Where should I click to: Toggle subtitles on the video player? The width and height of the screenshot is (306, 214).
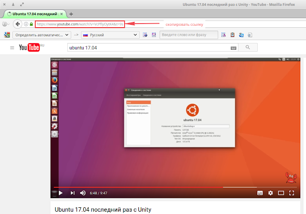[x=260, y=193]
